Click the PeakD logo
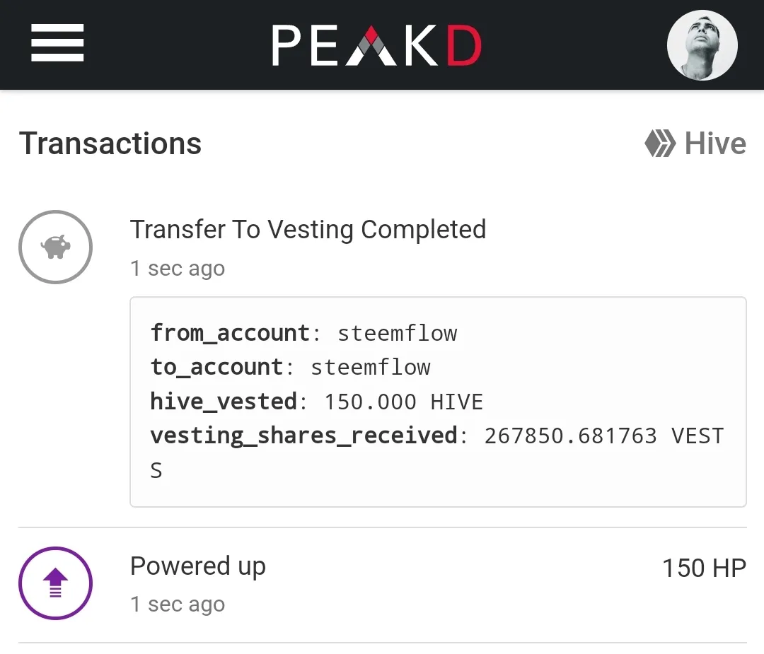The height and width of the screenshot is (654, 764). 377,45
